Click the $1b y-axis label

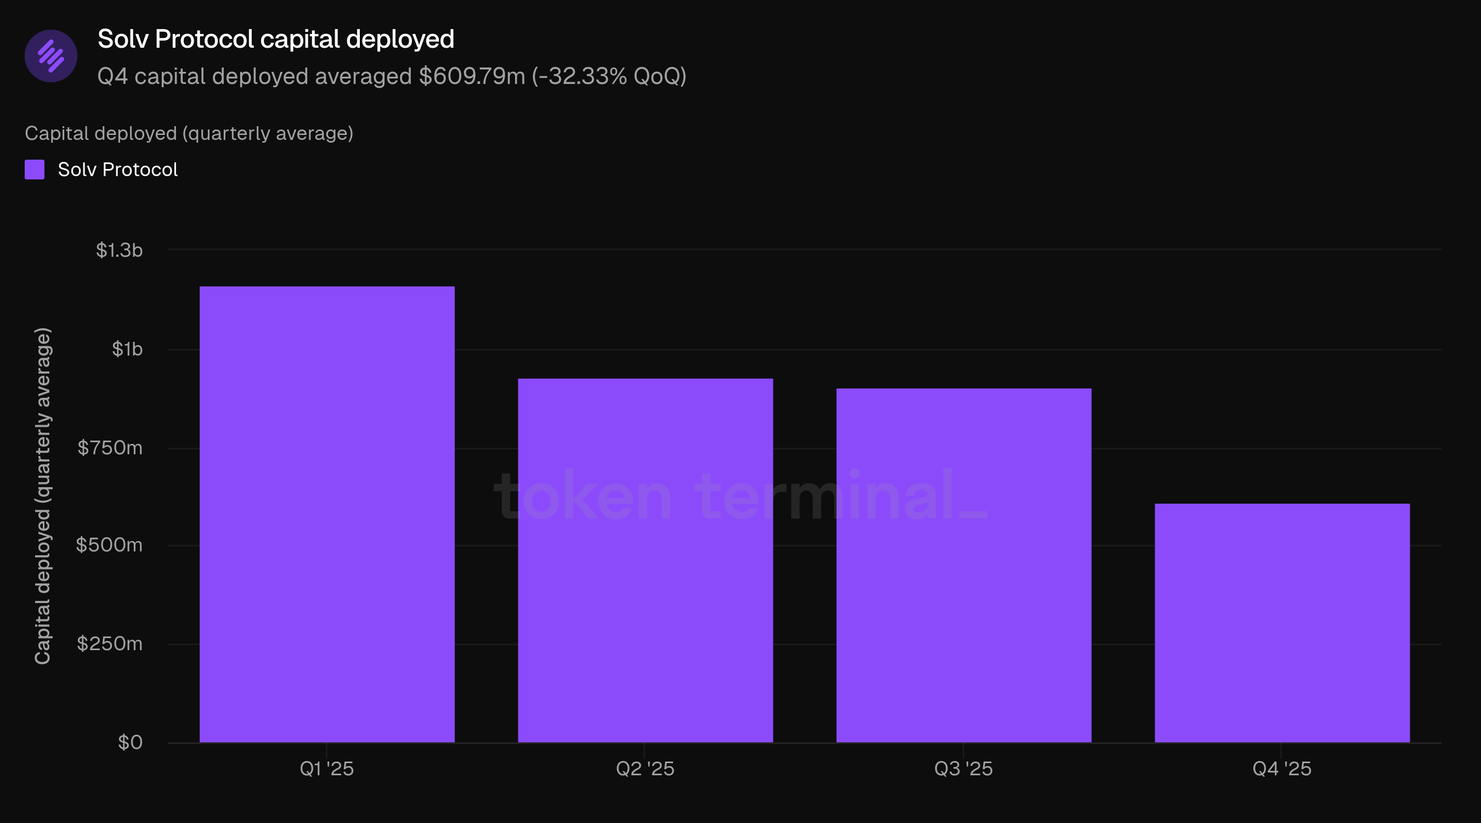click(127, 349)
